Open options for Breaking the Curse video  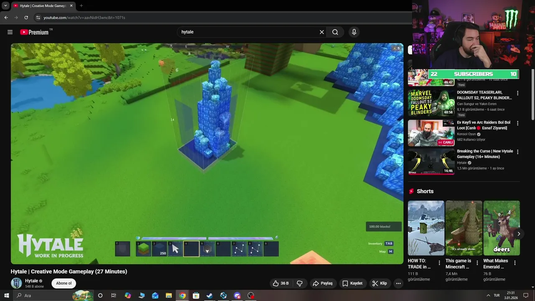pos(517,152)
